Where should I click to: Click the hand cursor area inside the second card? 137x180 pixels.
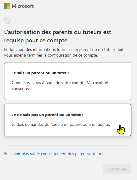121,130
